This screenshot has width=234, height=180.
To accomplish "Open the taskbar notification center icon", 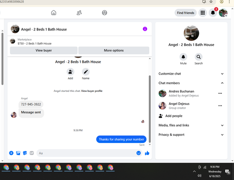I will (227, 172).
